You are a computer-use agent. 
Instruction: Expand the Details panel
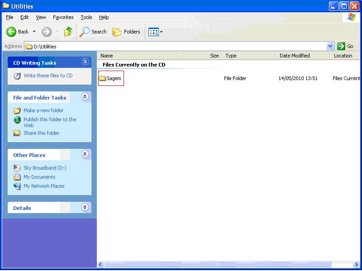(x=85, y=207)
